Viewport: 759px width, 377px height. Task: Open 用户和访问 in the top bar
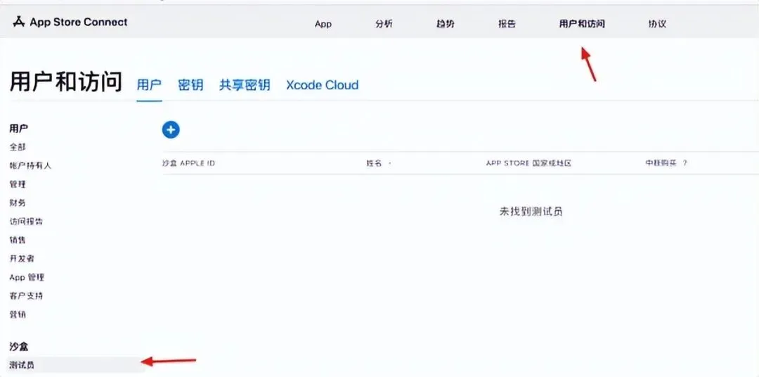pyautogui.click(x=582, y=24)
